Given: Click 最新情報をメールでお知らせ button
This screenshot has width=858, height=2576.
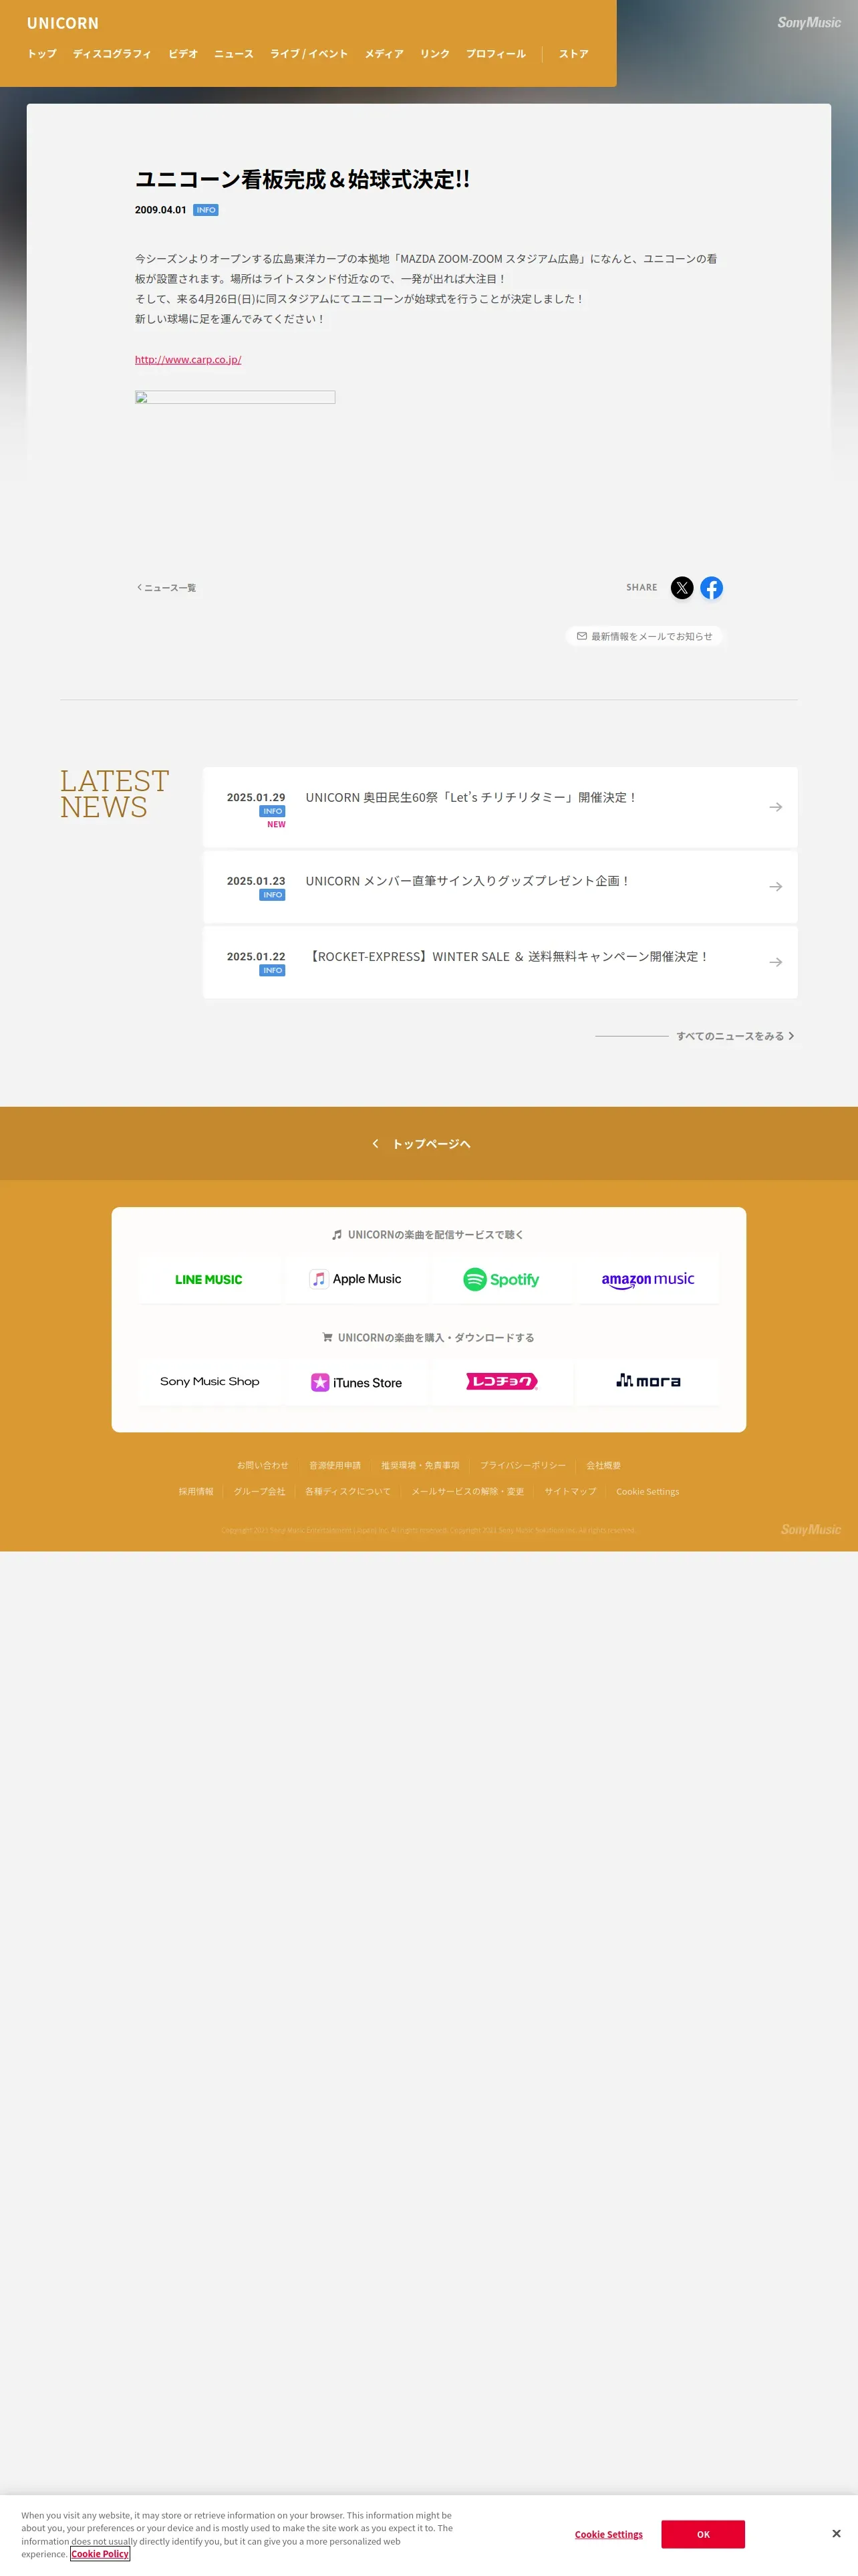Looking at the screenshot, I should tap(644, 636).
